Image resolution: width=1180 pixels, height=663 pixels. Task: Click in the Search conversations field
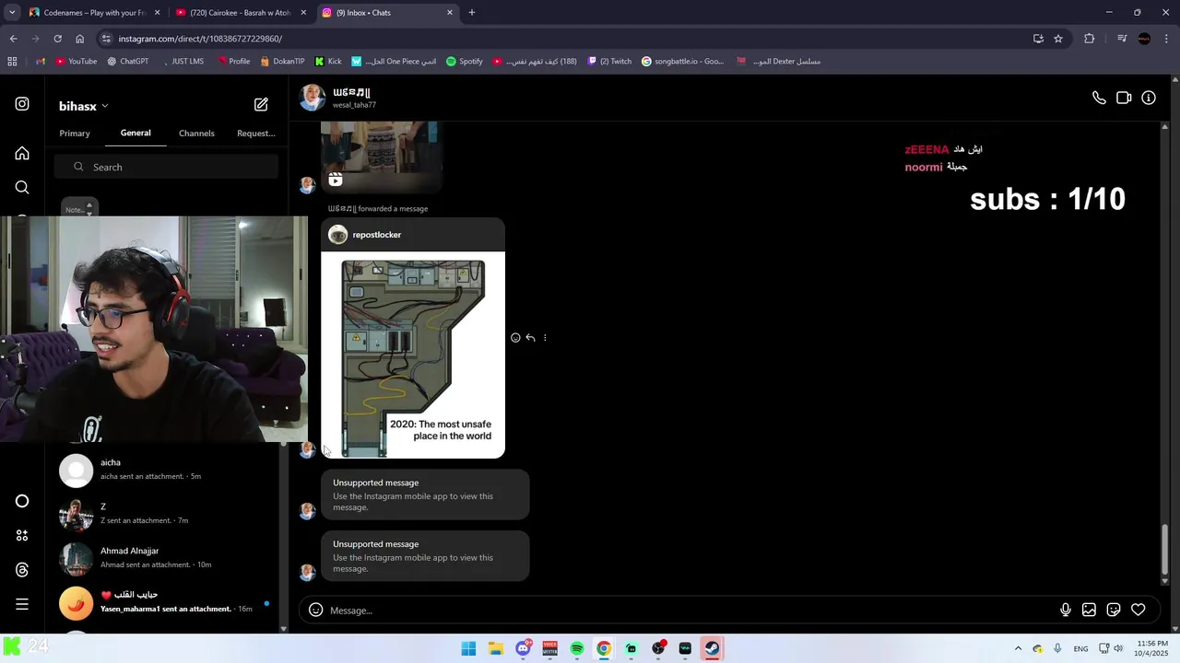coord(166,167)
